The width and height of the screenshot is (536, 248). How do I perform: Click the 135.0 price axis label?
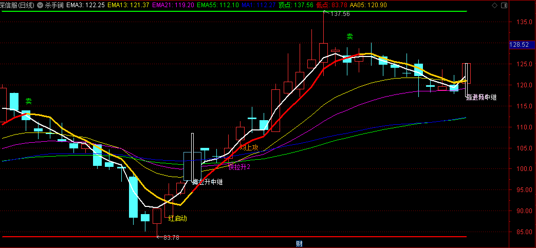click(x=524, y=22)
